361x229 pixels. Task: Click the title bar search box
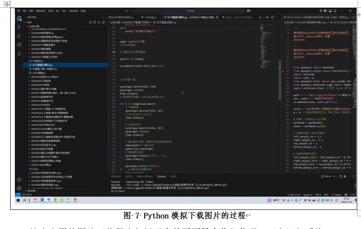[190, 11]
